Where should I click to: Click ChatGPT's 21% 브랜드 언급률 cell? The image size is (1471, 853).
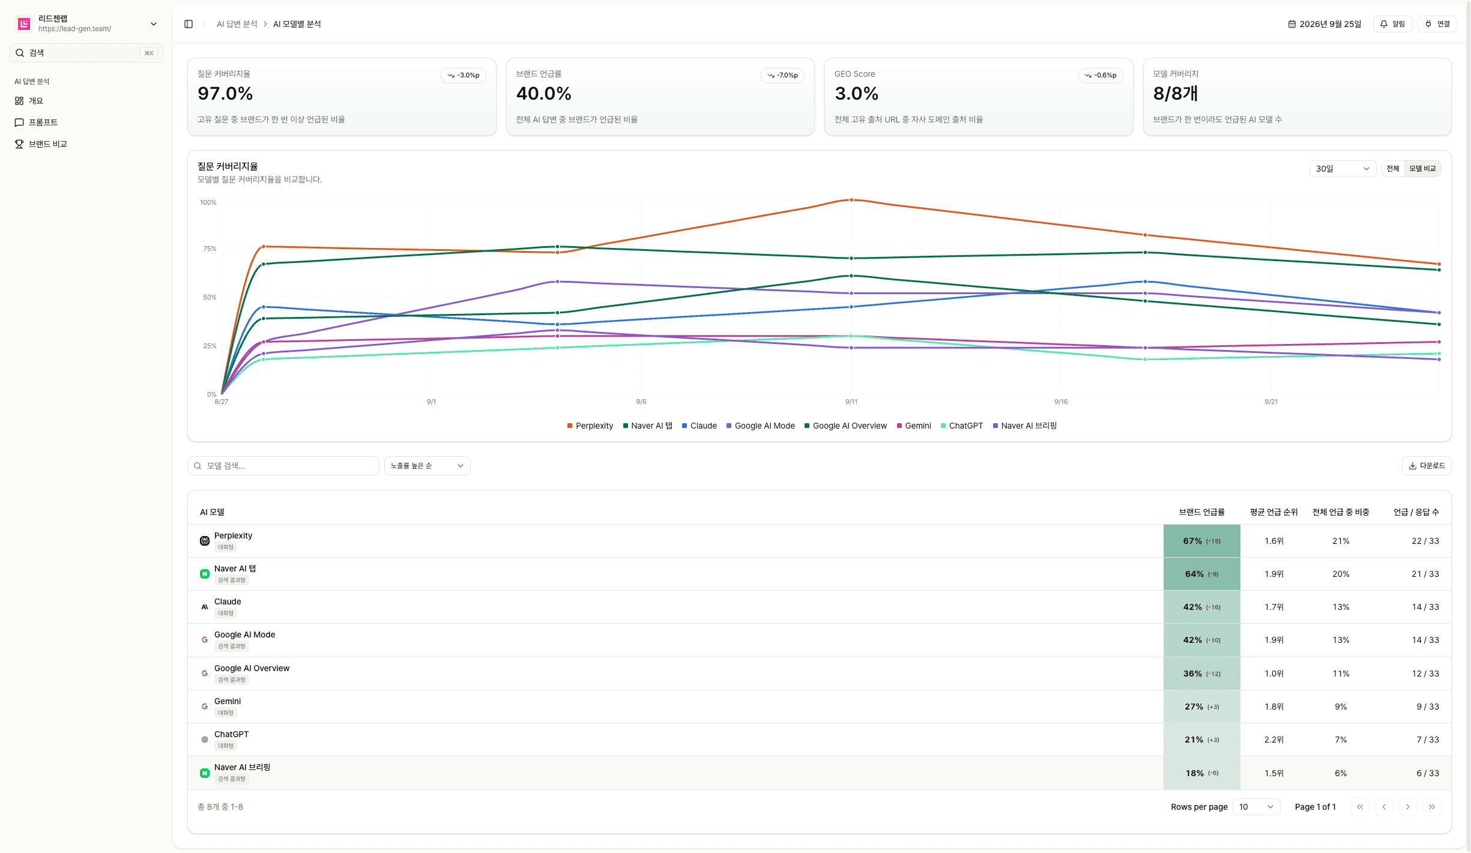pos(1202,740)
